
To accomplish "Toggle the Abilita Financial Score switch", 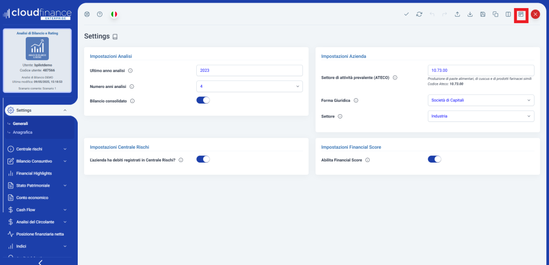I will click(x=434, y=159).
